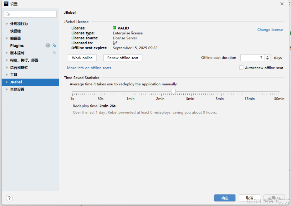Click the redeploy time slider handle
Screen dimensions: 291x206
tap(173, 91)
